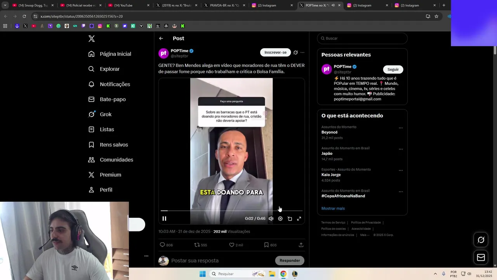Viewport: 497px width, 280px height.
Task: Open the ellipsis menu on the webcam overlay
Action: pos(146,256)
